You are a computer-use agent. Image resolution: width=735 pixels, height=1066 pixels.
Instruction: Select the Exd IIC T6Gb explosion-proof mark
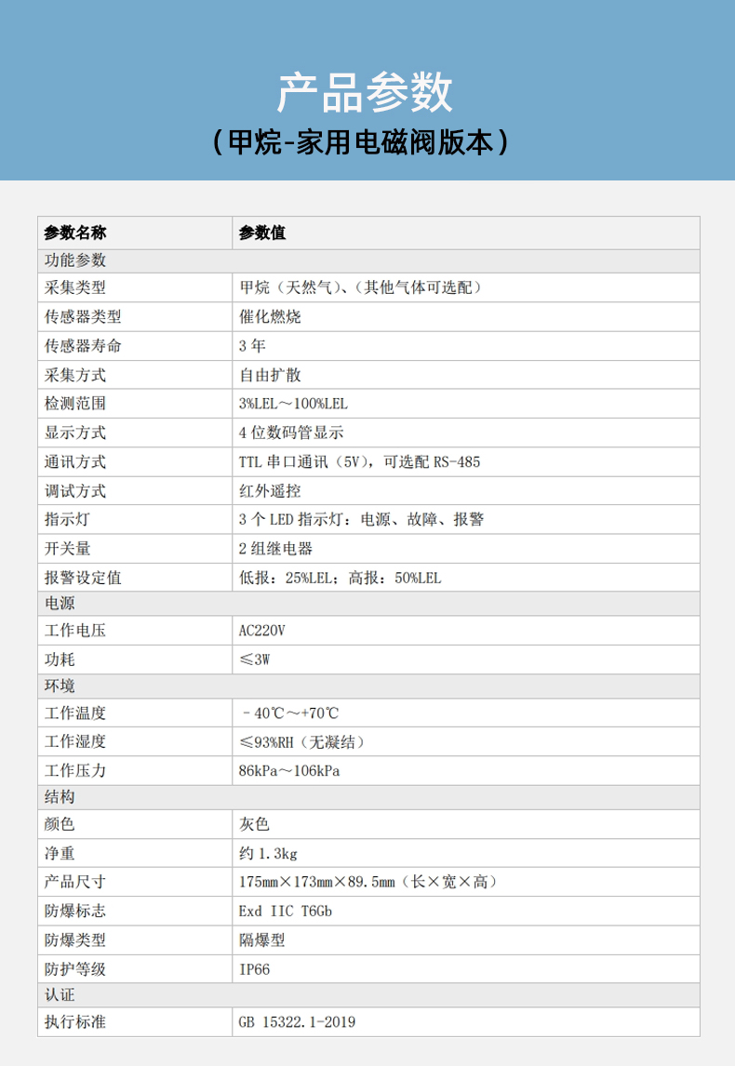coord(286,911)
